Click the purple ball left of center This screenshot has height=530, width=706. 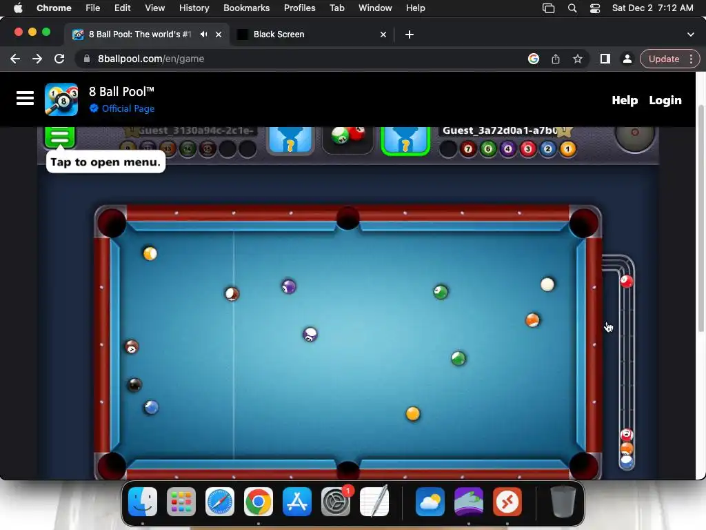click(x=289, y=286)
